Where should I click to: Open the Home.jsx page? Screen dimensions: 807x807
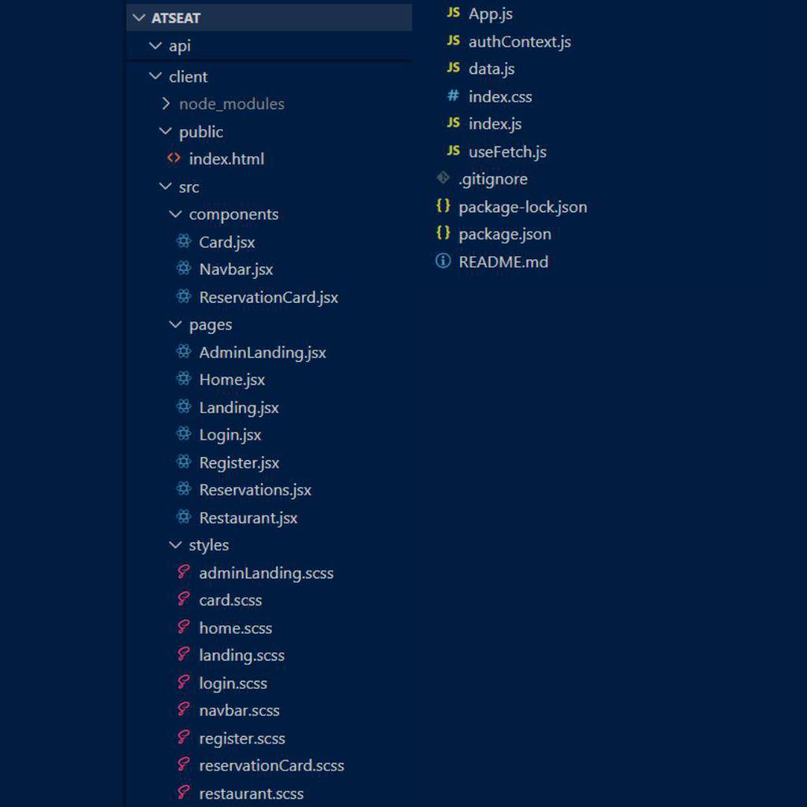point(232,381)
